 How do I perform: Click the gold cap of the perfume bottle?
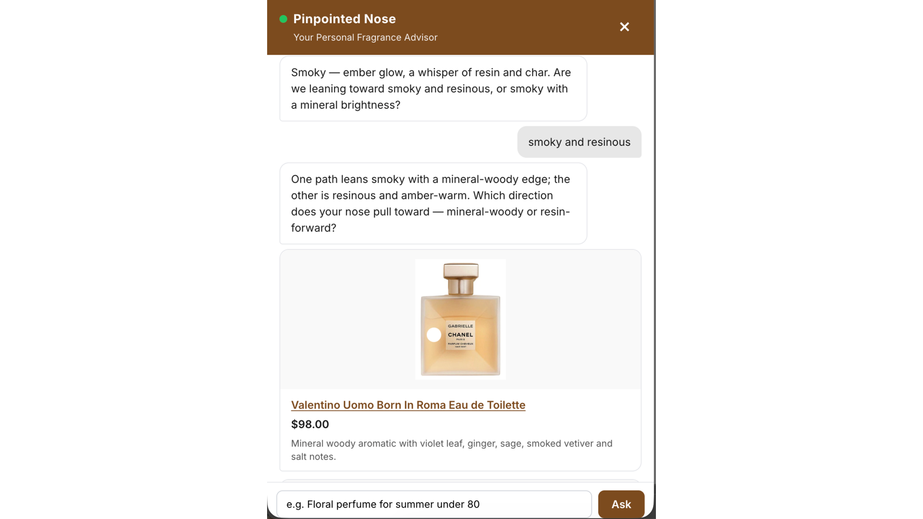[x=461, y=279]
